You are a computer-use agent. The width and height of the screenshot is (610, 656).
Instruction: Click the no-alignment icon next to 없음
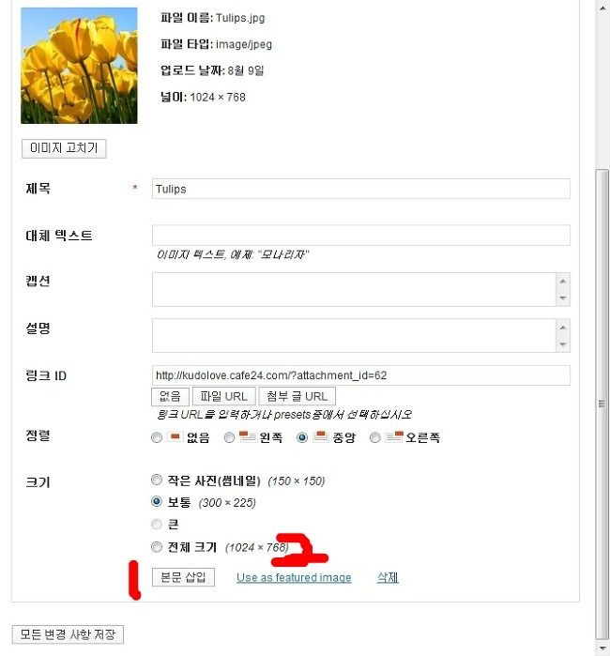pos(175,437)
